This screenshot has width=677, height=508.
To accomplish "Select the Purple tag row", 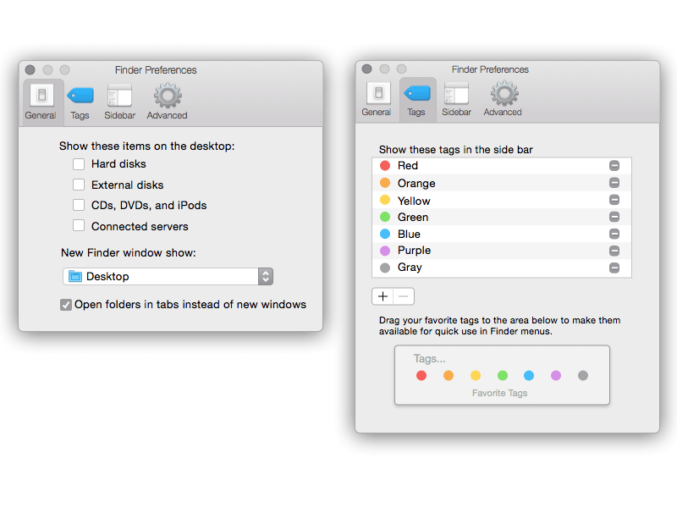I will click(x=502, y=251).
